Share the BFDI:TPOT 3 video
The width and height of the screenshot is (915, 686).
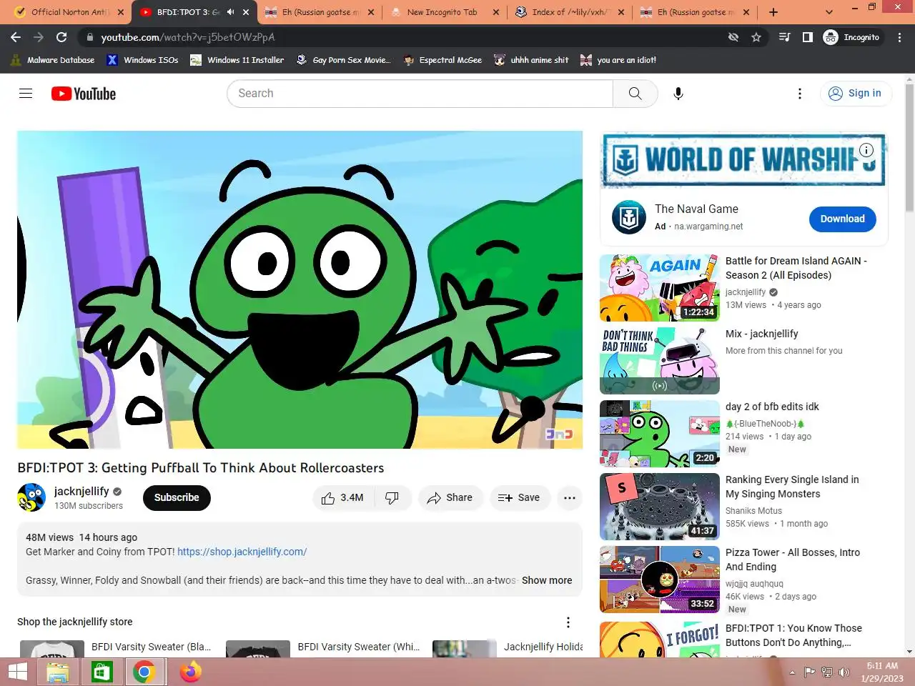coord(450,498)
